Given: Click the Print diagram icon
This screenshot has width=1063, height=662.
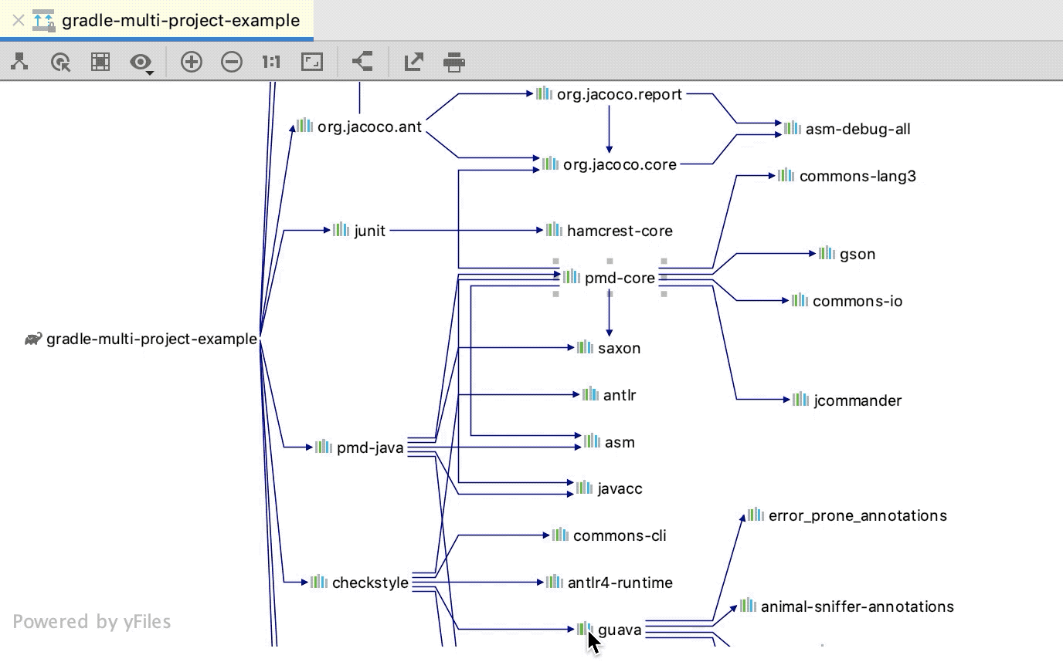Looking at the screenshot, I should pyautogui.click(x=454, y=62).
